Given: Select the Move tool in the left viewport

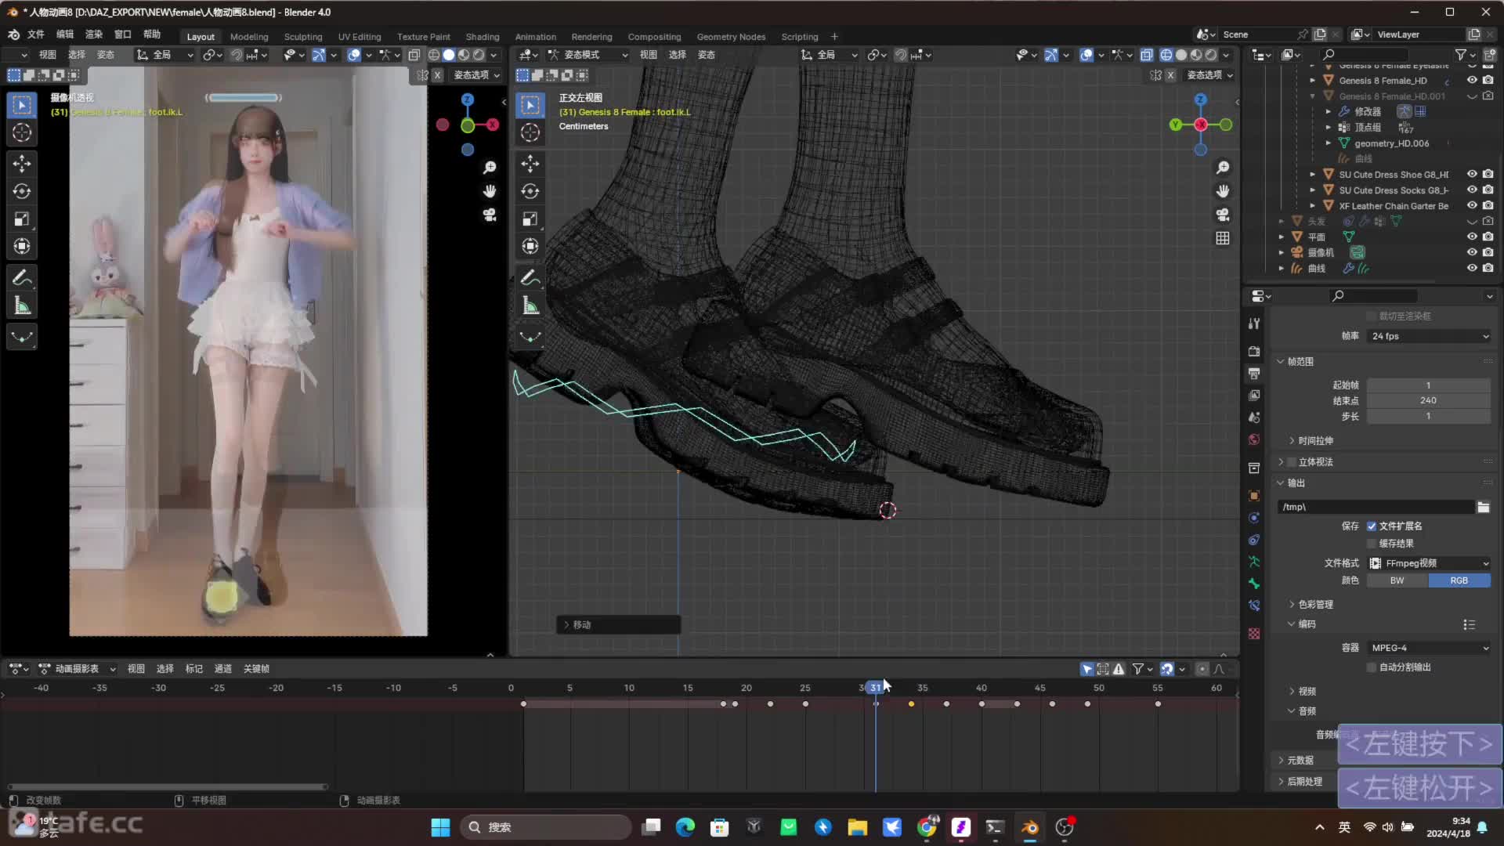Looking at the screenshot, I should coord(22,163).
